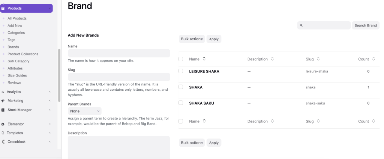This screenshot has height=159, width=384.
Task: Click the Stock Manager sidebar icon
Action: tap(3, 110)
